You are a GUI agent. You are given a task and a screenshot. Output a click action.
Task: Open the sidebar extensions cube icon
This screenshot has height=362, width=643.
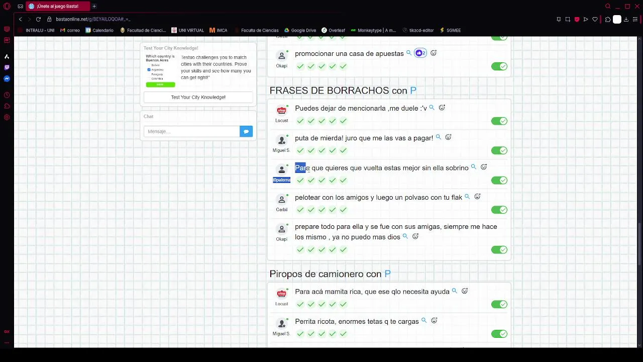[x=7, y=106]
